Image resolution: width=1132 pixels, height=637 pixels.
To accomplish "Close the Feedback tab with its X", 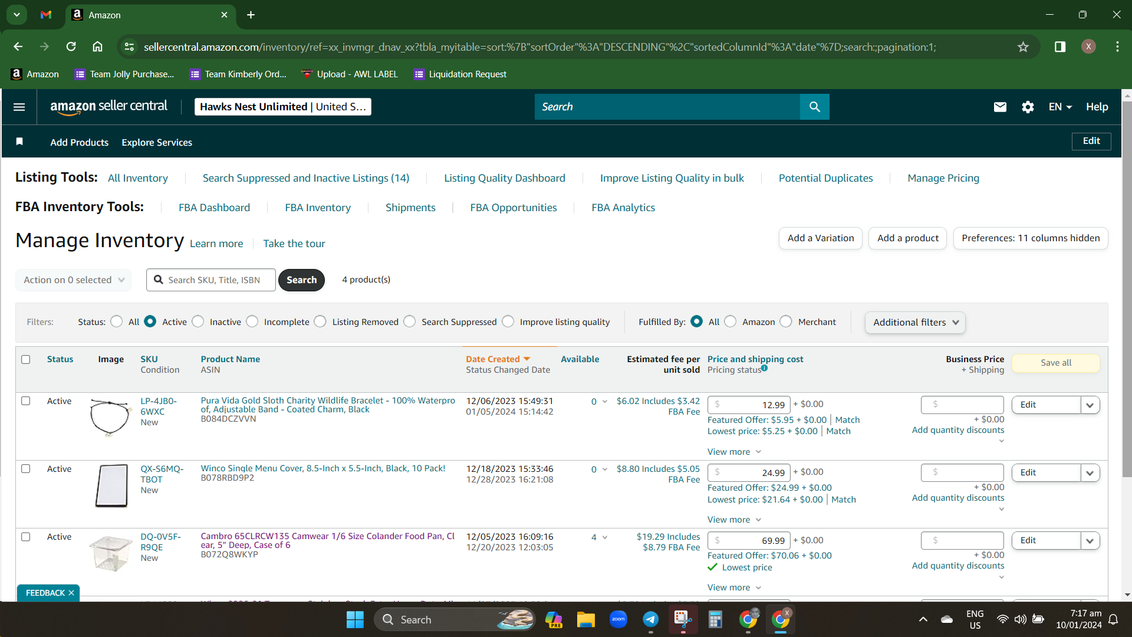I will coord(71,593).
